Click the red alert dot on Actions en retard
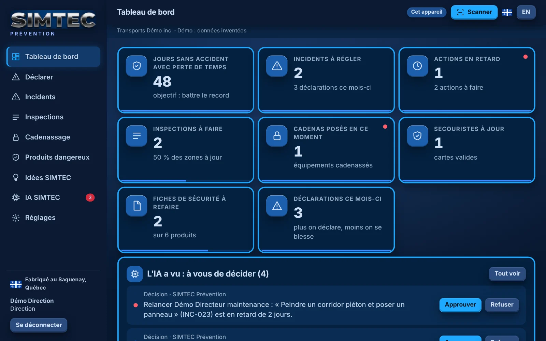 526,57
